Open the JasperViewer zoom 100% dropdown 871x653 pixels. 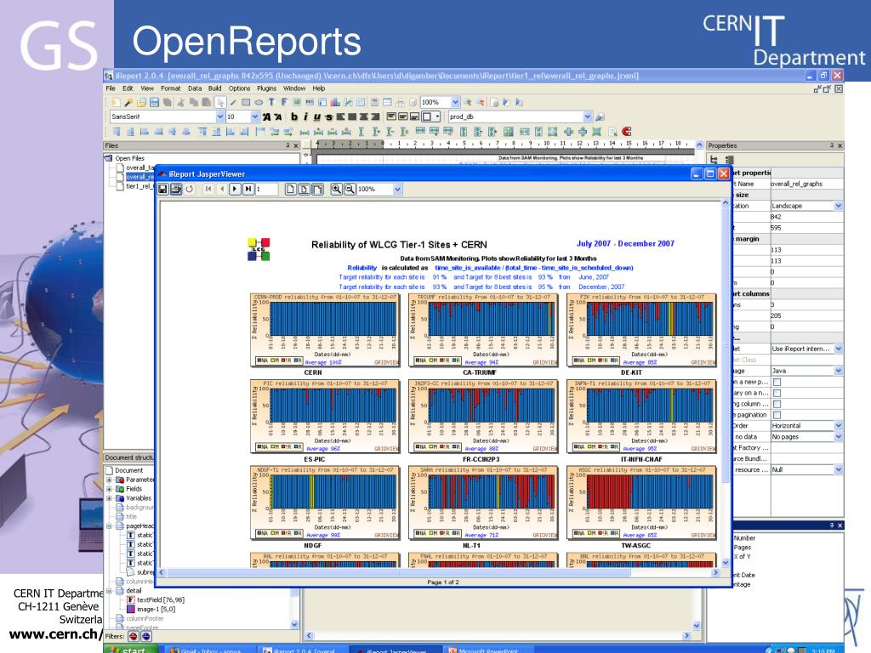click(397, 190)
